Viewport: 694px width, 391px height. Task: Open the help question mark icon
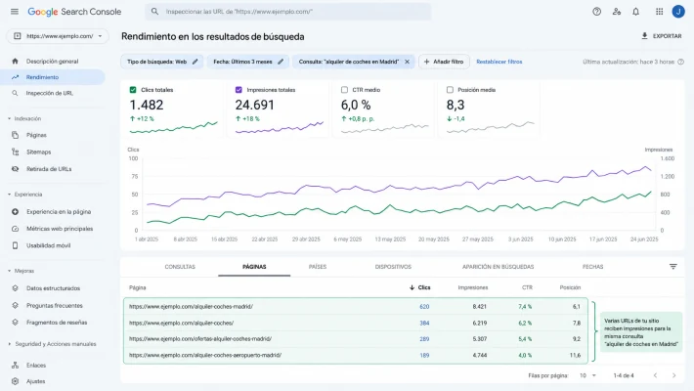pyautogui.click(x=596, y=12)
